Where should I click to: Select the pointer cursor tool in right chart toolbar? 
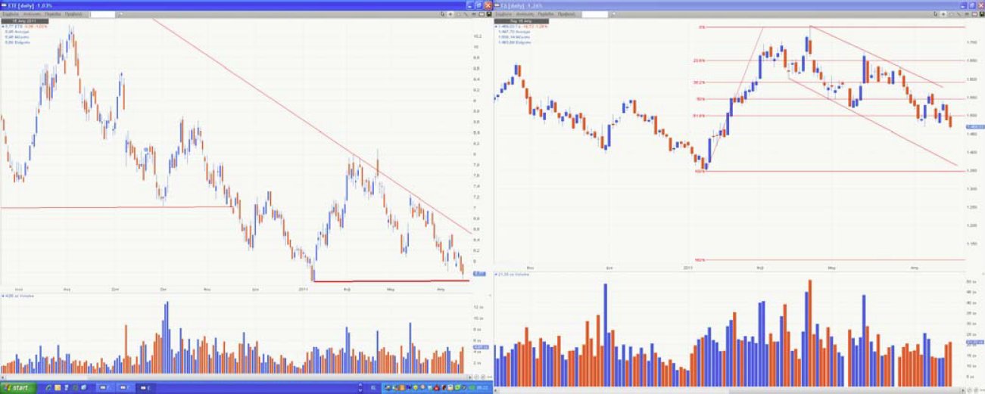[x=934, y=14]
